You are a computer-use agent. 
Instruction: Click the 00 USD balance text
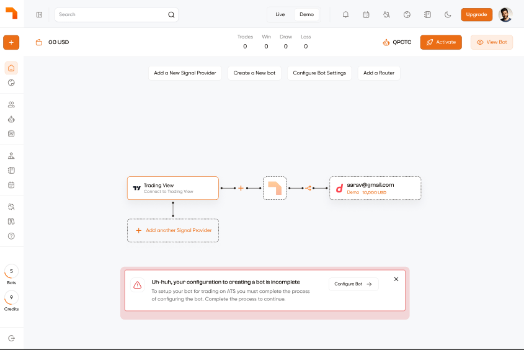coord(58,42)
